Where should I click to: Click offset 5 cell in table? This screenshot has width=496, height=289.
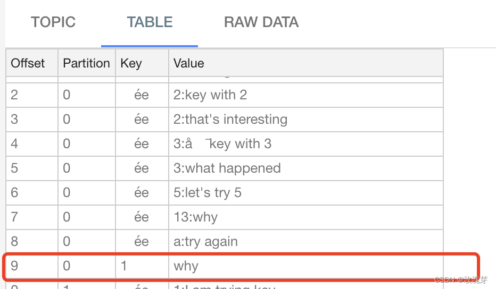pyautogui.click(x=14, y=168)
